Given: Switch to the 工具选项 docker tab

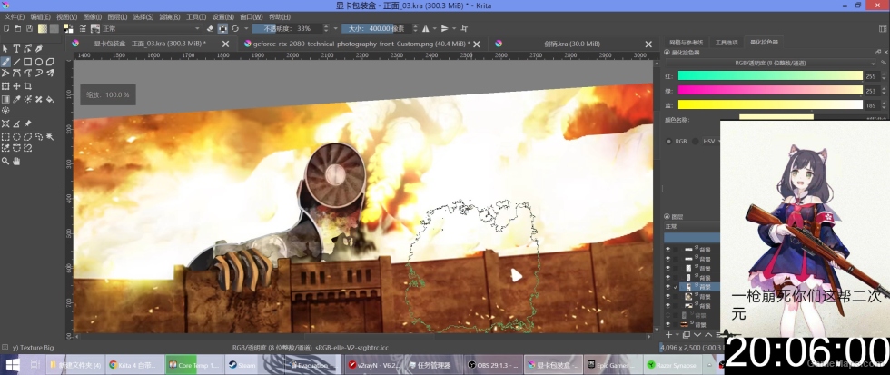Looking at the screenshot, I should 727,42.
